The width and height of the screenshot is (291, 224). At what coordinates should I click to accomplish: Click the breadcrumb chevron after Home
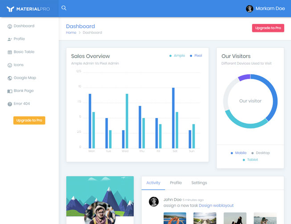click(79, 32)
